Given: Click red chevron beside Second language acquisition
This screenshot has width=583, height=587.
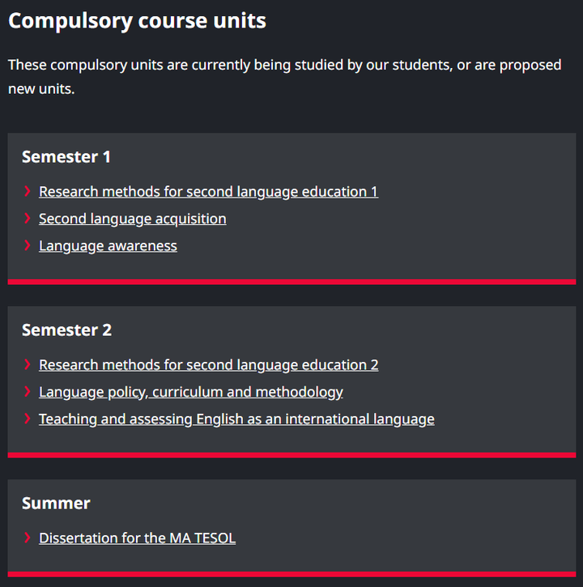Looking at the screenshot, I should (28, 219).
